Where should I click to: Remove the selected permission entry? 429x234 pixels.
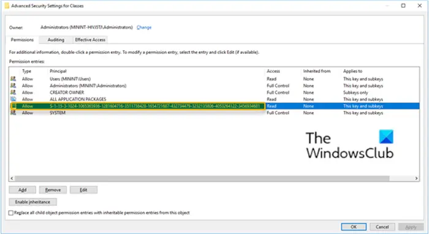[53, 190]
